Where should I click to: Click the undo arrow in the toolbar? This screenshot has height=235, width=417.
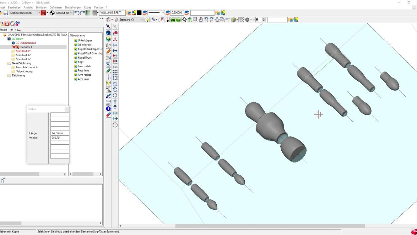pos(77,13)
